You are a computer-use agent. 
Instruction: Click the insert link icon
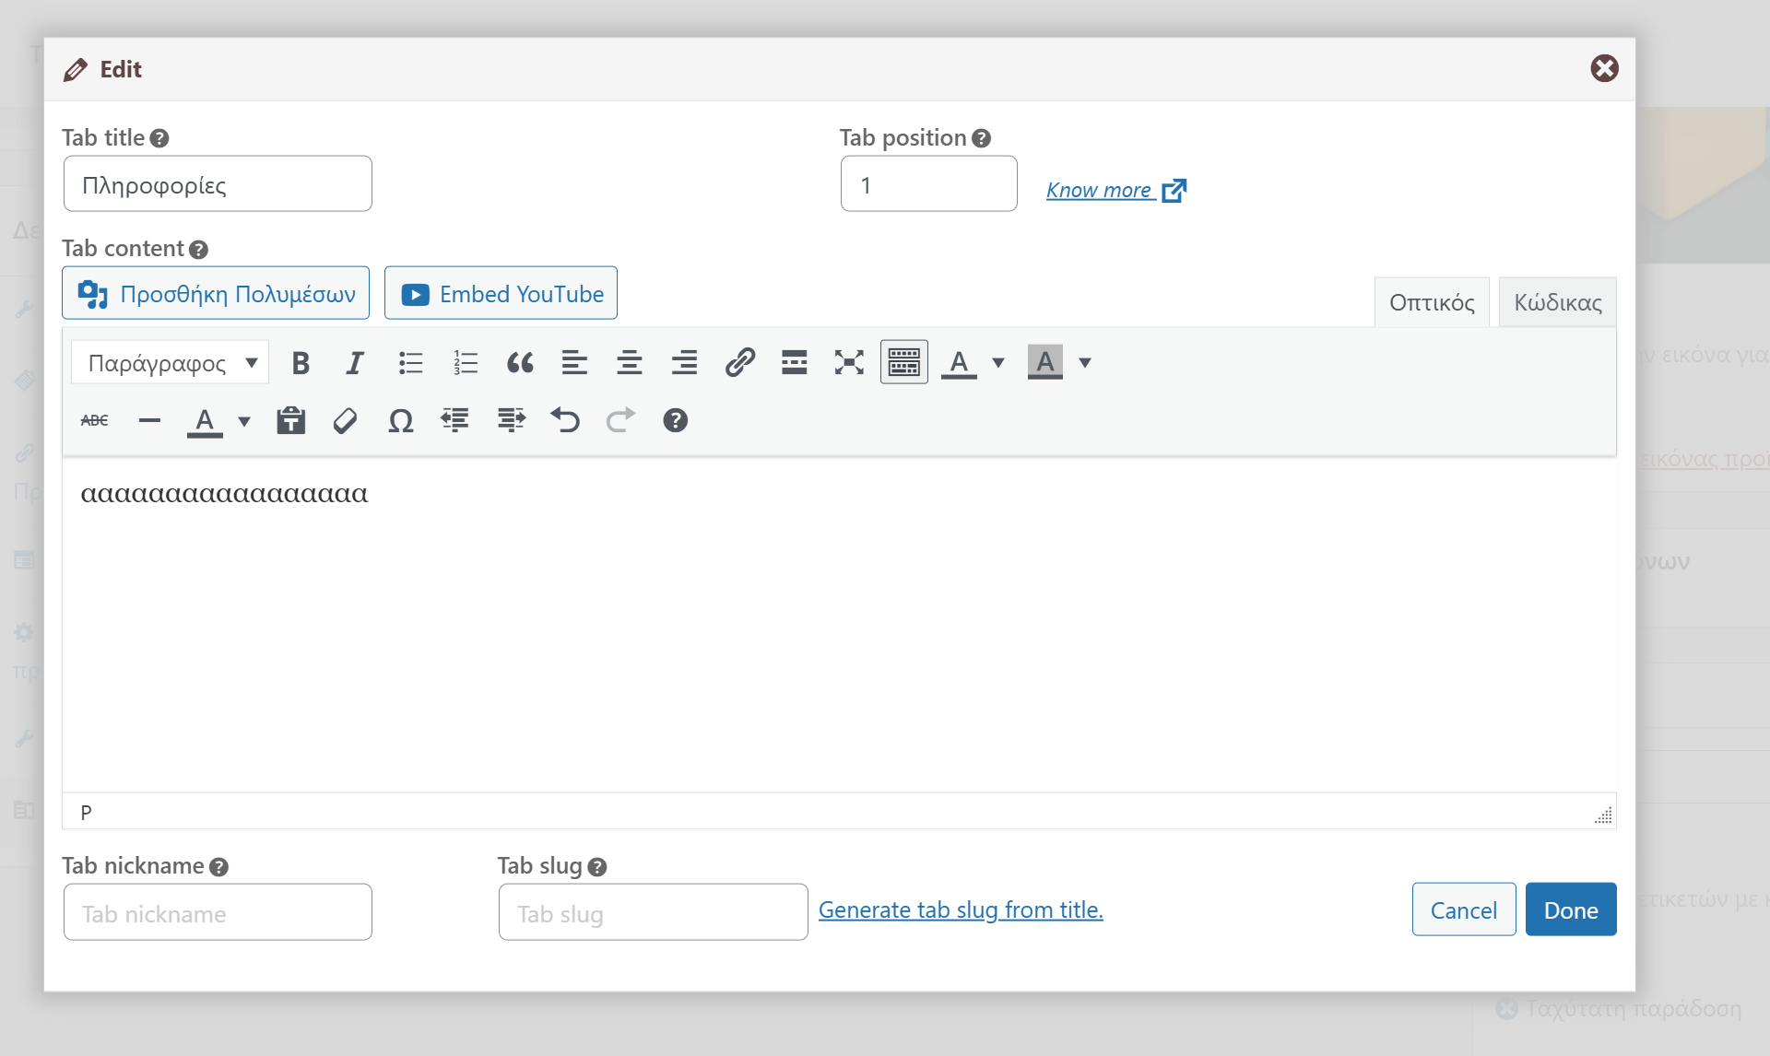click(739, 363)
